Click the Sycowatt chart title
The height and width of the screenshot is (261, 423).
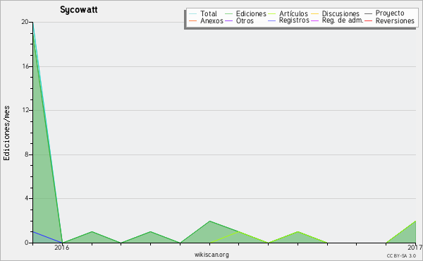click(x=78, y=10)
